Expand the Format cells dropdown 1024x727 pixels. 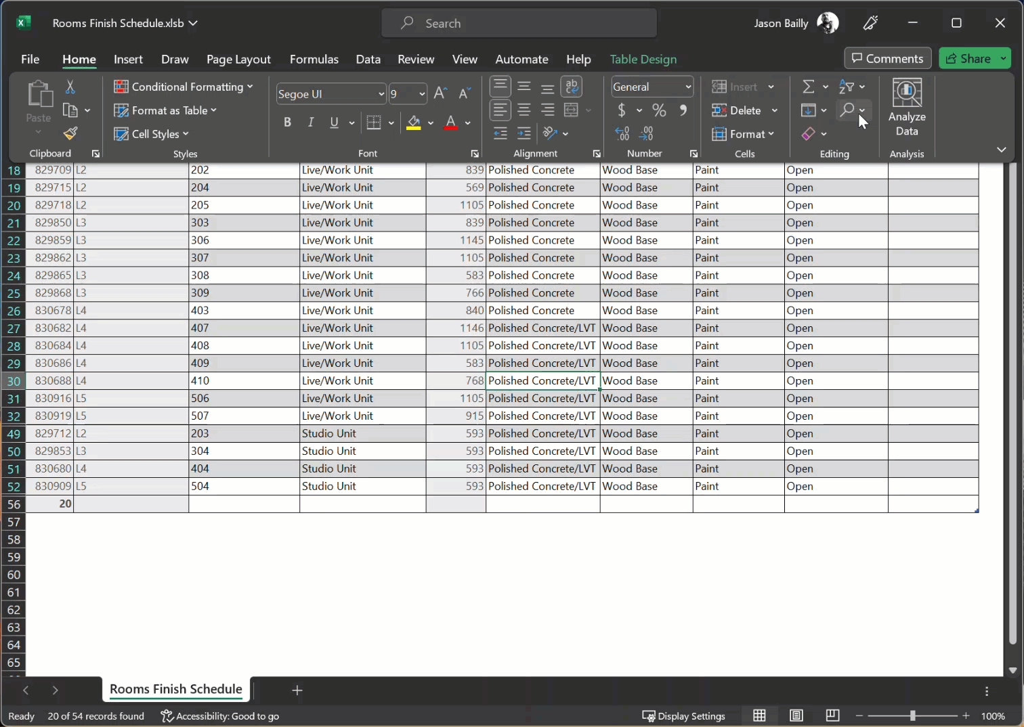tap(743, 134)
